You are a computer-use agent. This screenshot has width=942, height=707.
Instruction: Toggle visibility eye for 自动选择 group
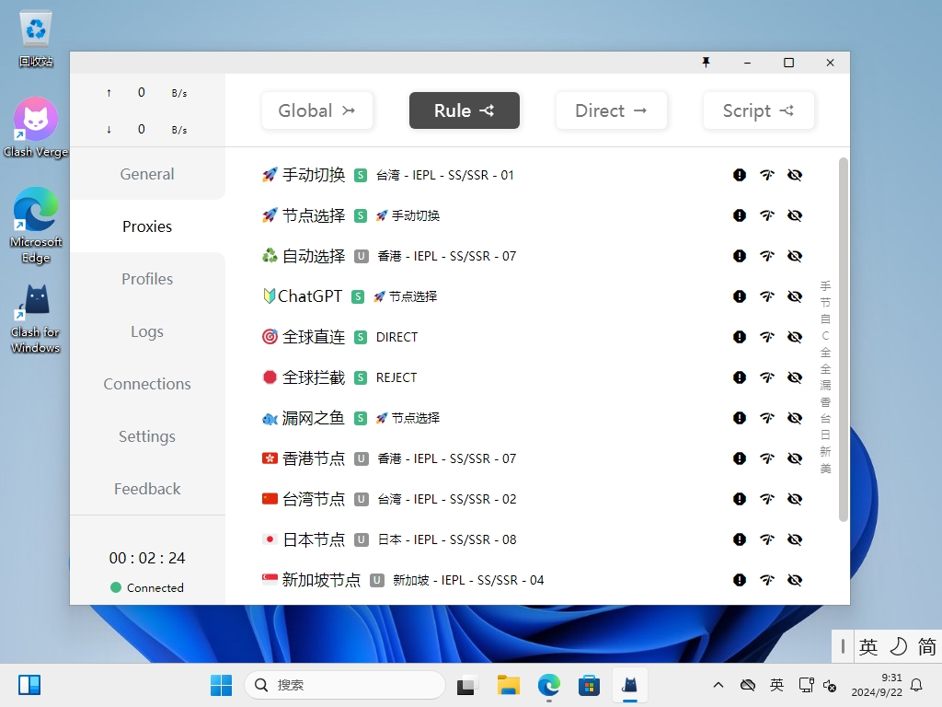[x=795, y=256]
